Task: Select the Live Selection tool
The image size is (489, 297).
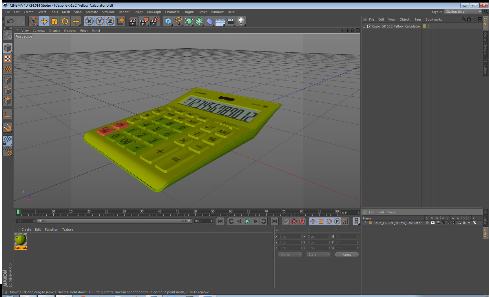Action: coord(34,21)
